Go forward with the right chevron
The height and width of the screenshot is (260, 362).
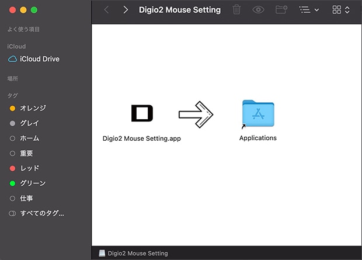pos(126,10)
